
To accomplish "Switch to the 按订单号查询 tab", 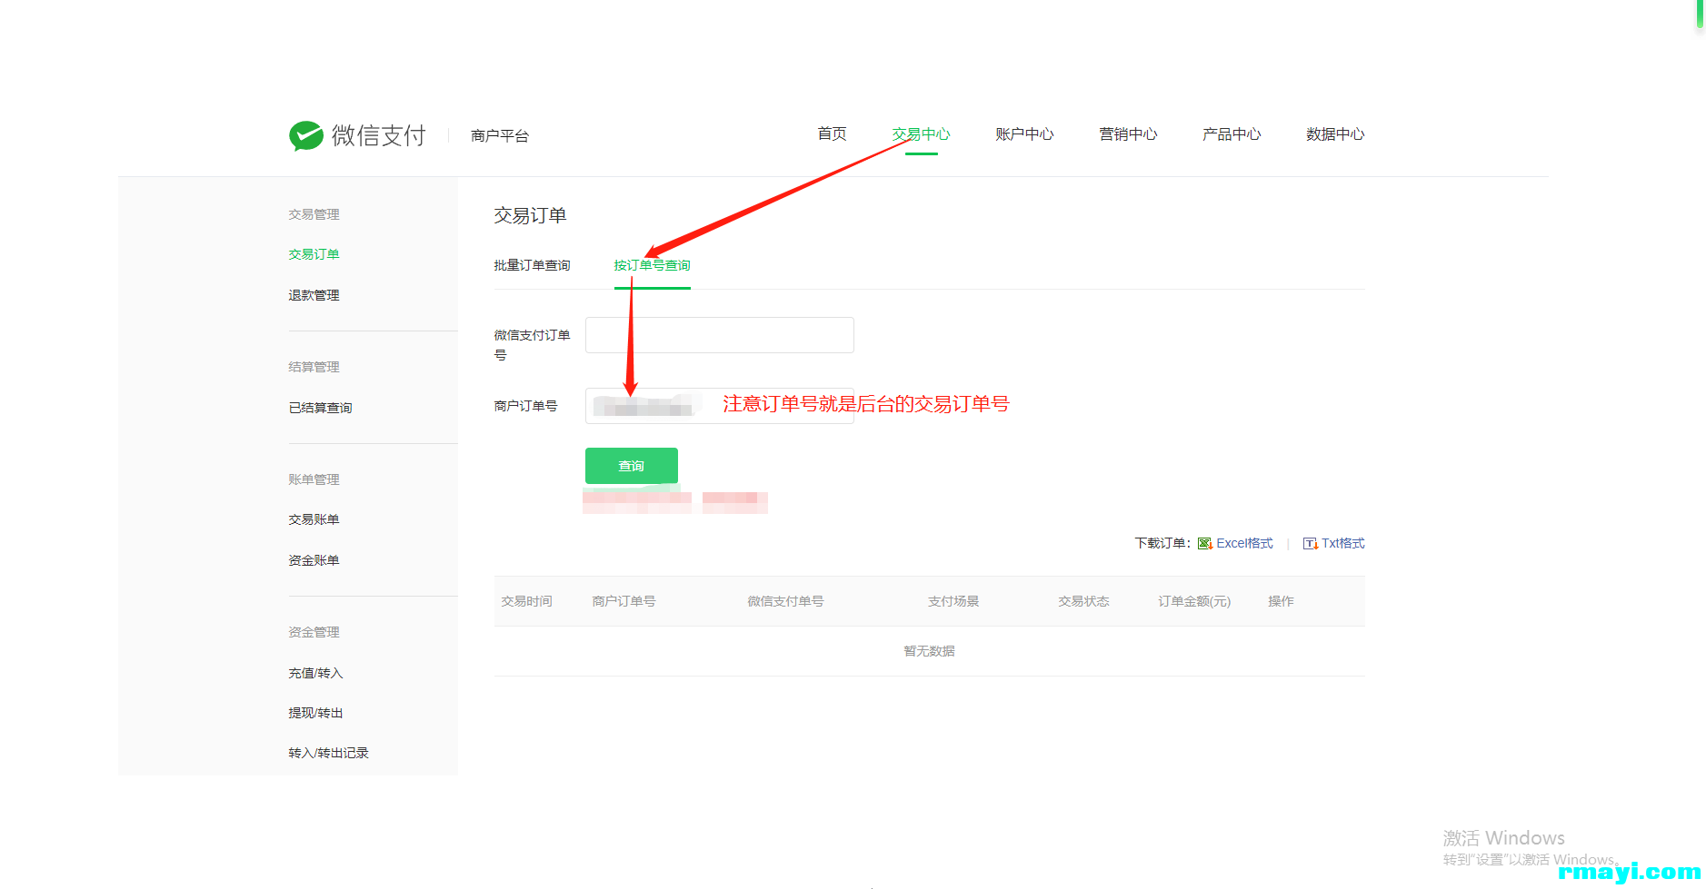I will pyautogui.click(x=652, y=265).
